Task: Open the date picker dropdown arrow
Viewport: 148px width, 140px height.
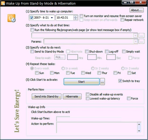Action: pyautogui.click(x=52, y=18)
